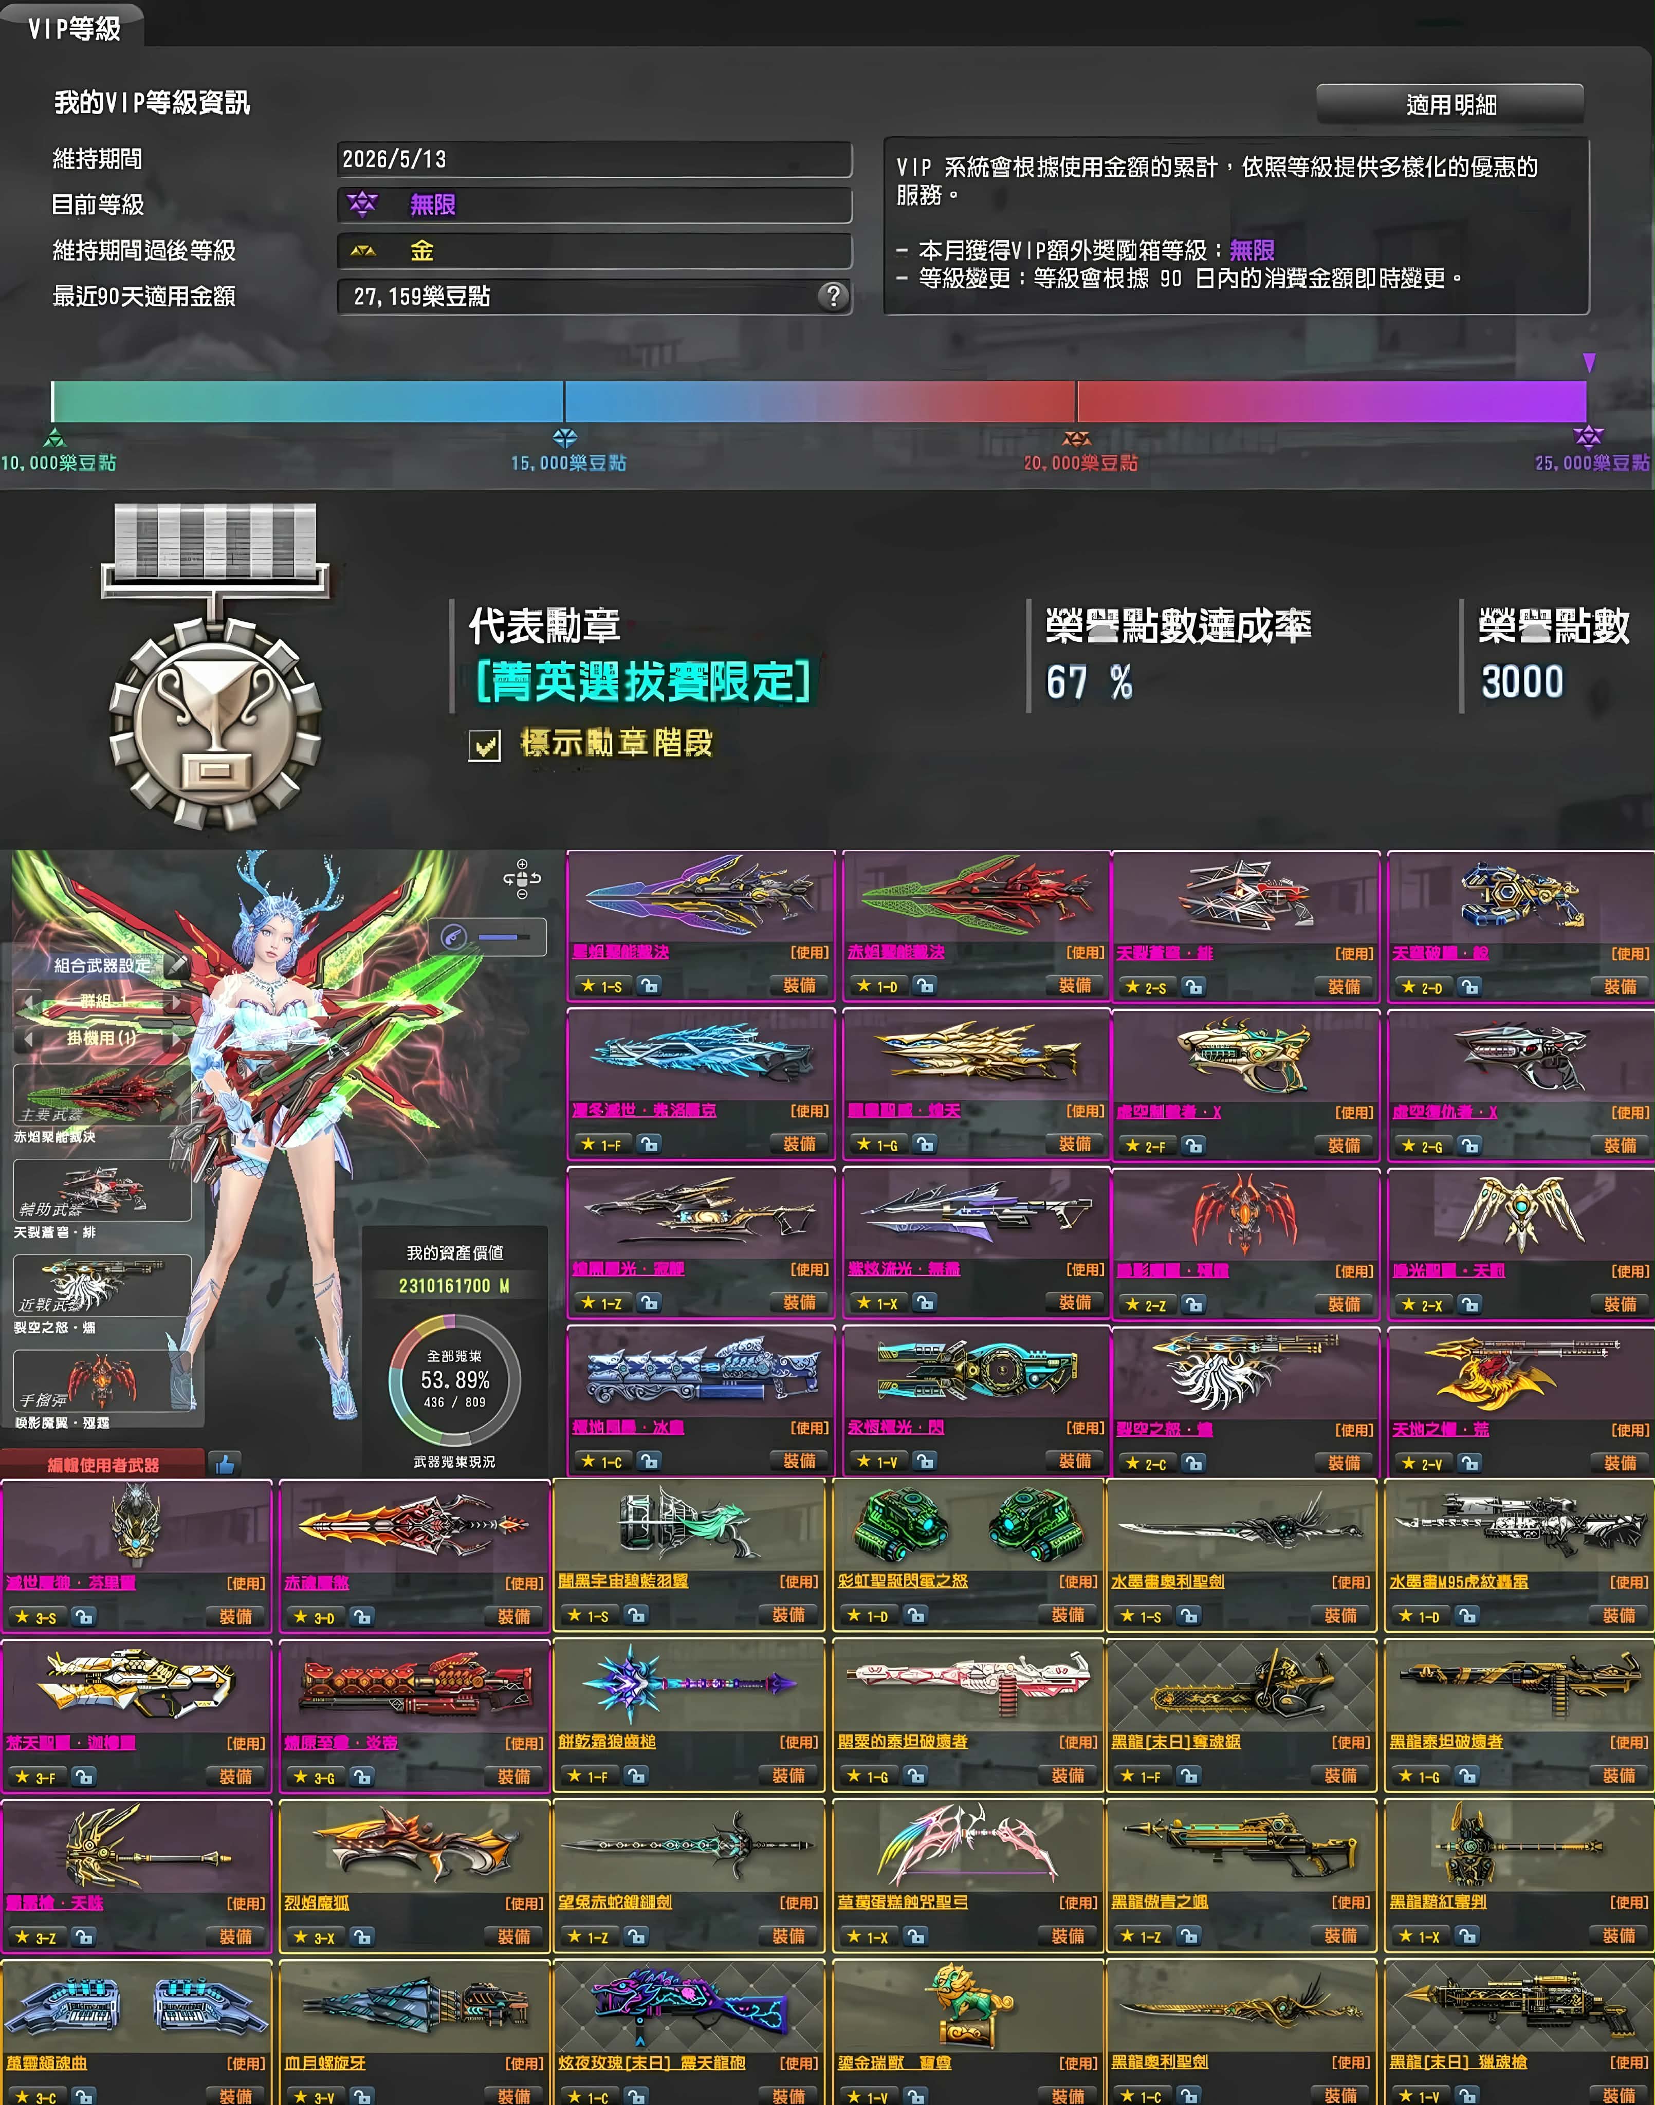The height and width of the screenshot is (2105, 1655).
Task: Click the mouse rotate/zoom control icon
Action: click(x=521, y=879)
